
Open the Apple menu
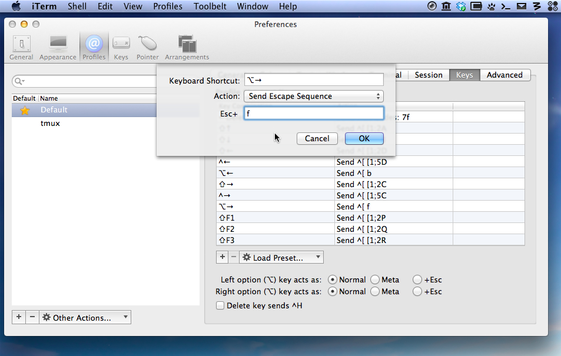click(16, 6)
